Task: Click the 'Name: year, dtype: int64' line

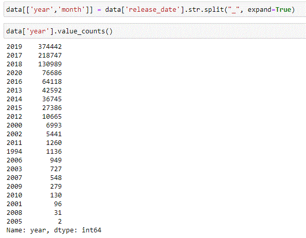Action: coord(54,230)
